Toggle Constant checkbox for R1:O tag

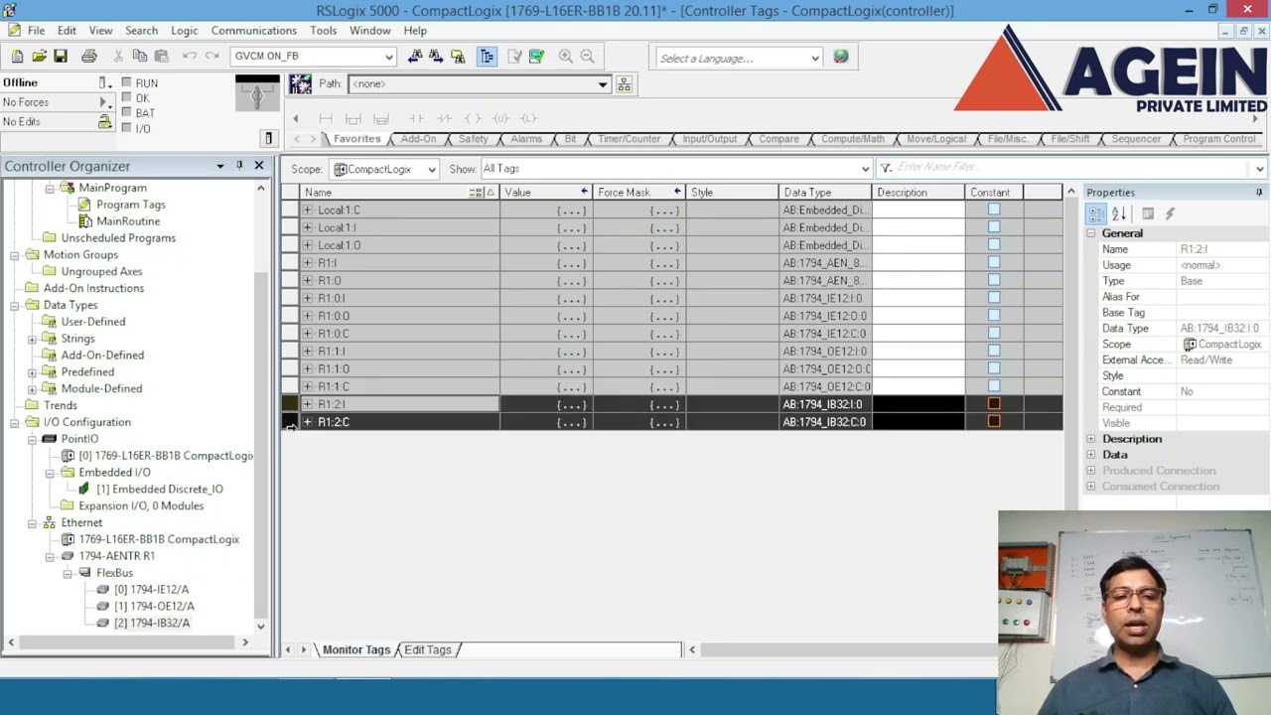tap(994, 281)
